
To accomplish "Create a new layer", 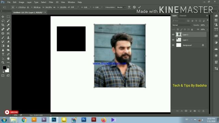I will (x=199, y=111).
